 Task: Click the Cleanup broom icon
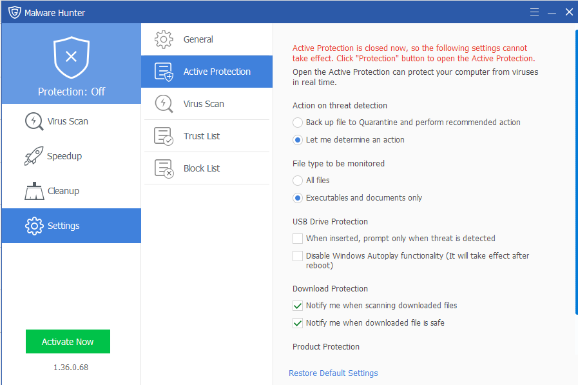(34, 191)
